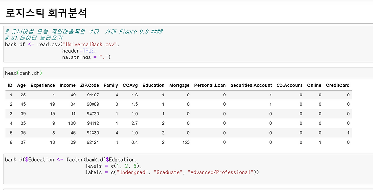Click the CCAvg value 0.4
This screenshot has width=373, height=190.
pos(135,142)
